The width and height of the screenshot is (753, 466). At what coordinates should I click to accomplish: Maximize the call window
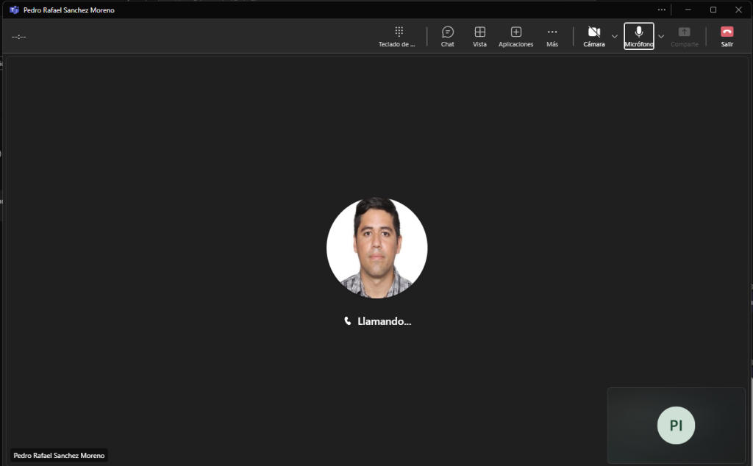click(x=713, y=10)
